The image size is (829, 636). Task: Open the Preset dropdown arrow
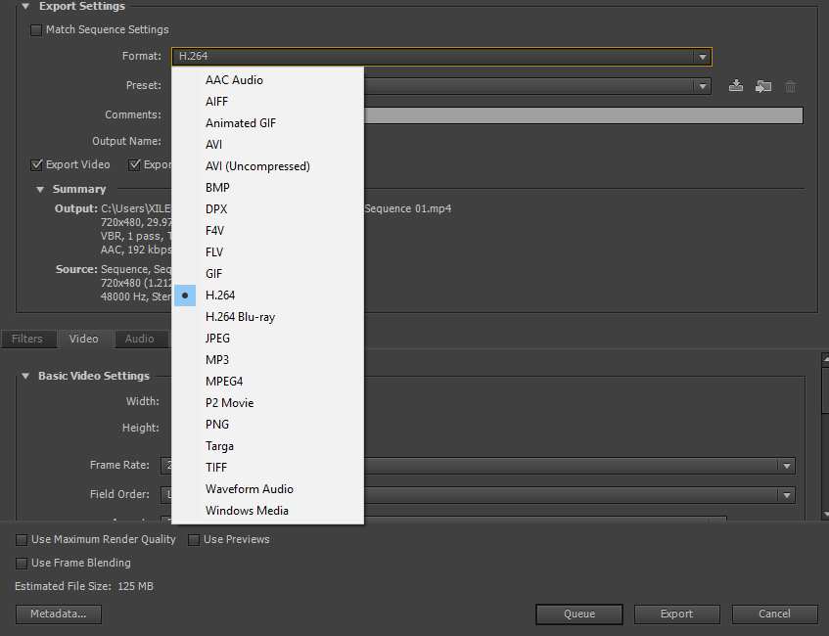click(702, 86)
